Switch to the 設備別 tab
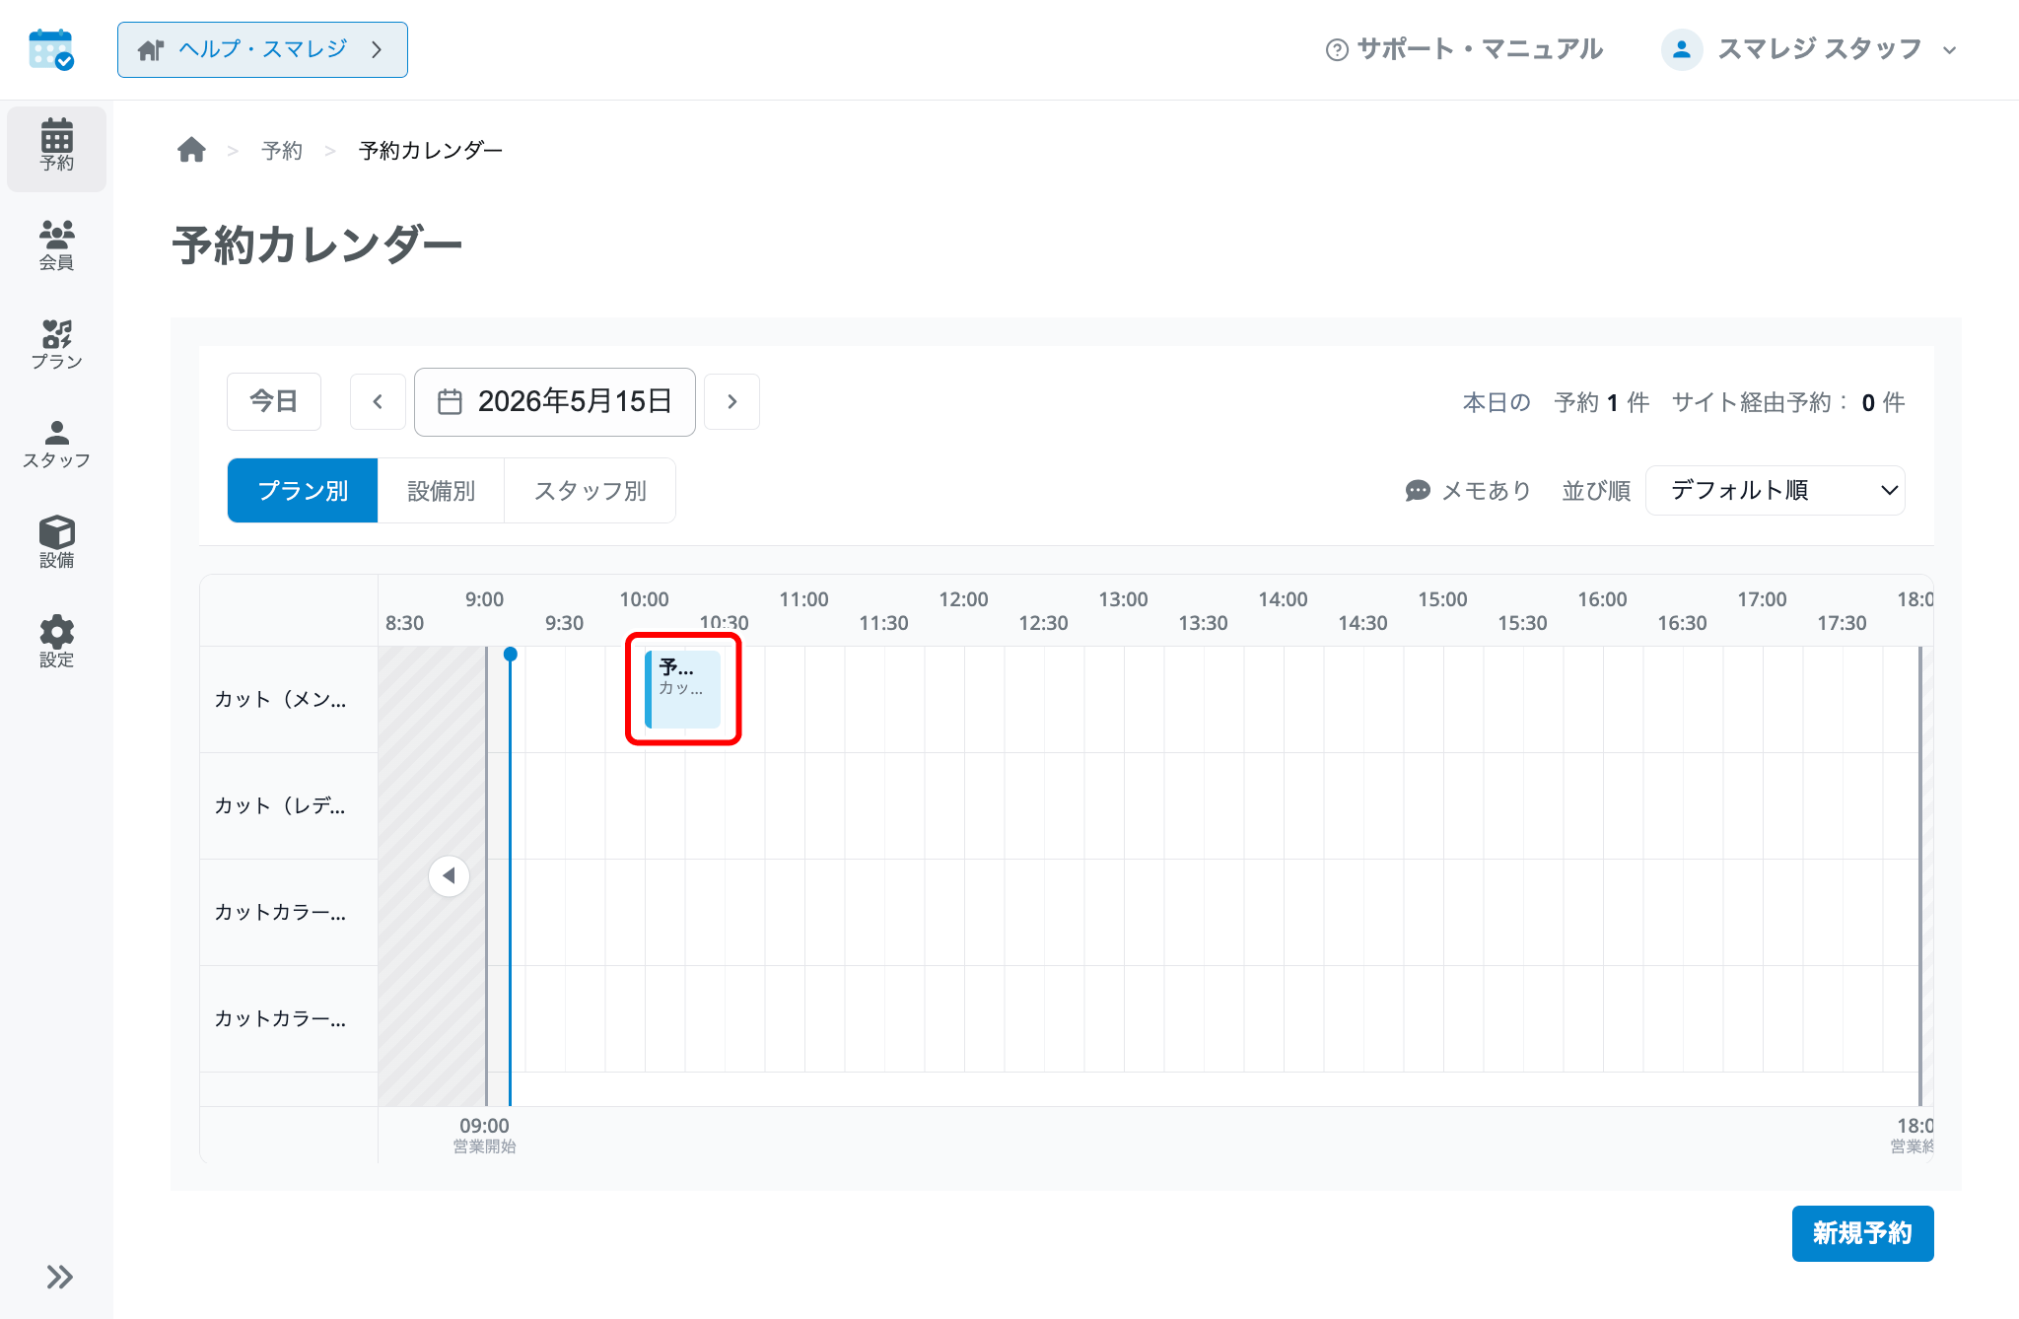This screenshot has width=2019, height=1319. tap(441, 490)
